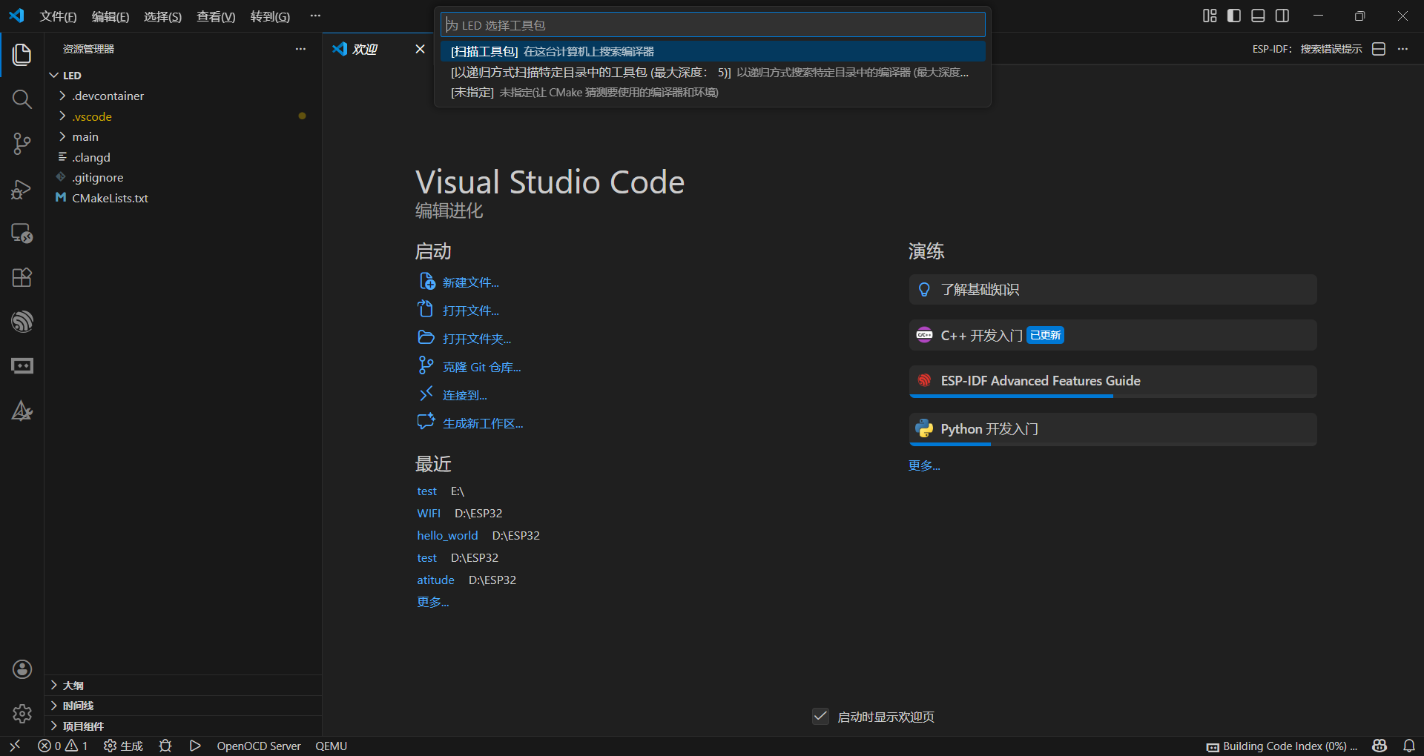Click the 克隆 Git 仓库... link
The height and width of the screenshot is (756, 1424).
481,367
